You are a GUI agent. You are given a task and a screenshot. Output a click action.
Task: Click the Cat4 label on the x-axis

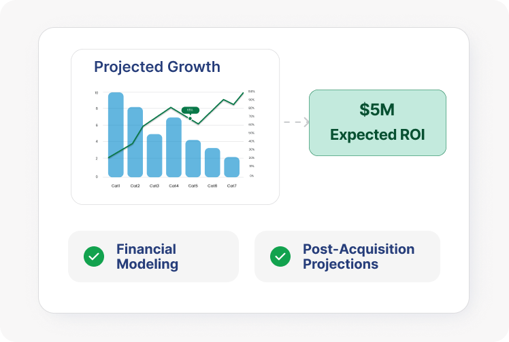click(x=174, y=186)
